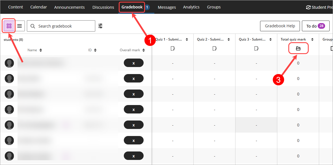Click the Quiz 2 - Submi... column header

tap(211, 39)
